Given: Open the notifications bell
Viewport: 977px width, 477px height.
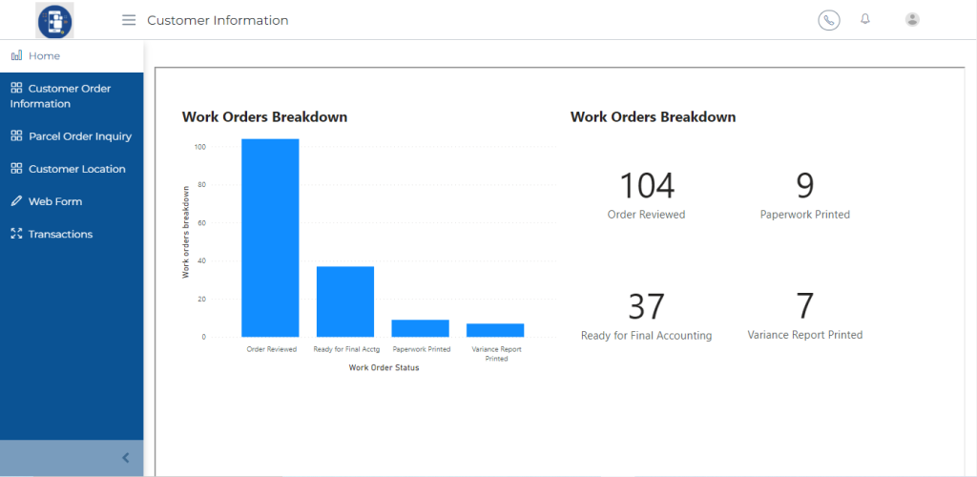Looking at the screenshot, I should pyautogui.click(x=865, y=19).
